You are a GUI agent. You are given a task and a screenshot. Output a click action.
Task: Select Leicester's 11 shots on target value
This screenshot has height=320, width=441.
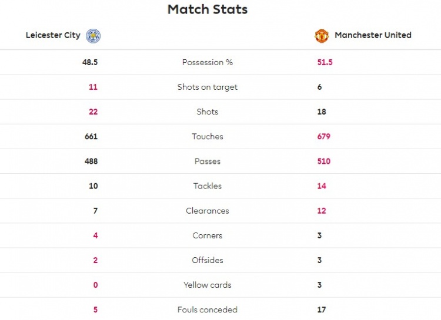(x=93, y=87)
